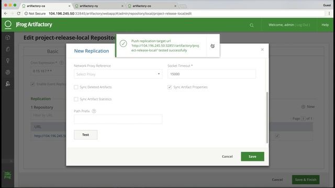This screenshot has height=188, width=335.
Task: Enable Sync Artifact Statistics checkbox
Action: [76, 99]
